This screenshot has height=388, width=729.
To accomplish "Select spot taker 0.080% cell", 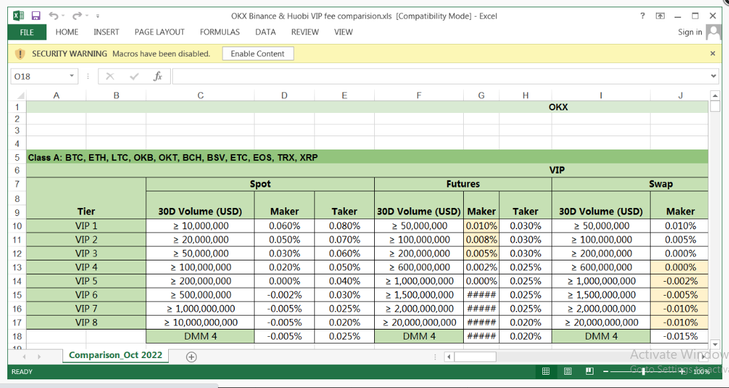I will coord(344,226).
